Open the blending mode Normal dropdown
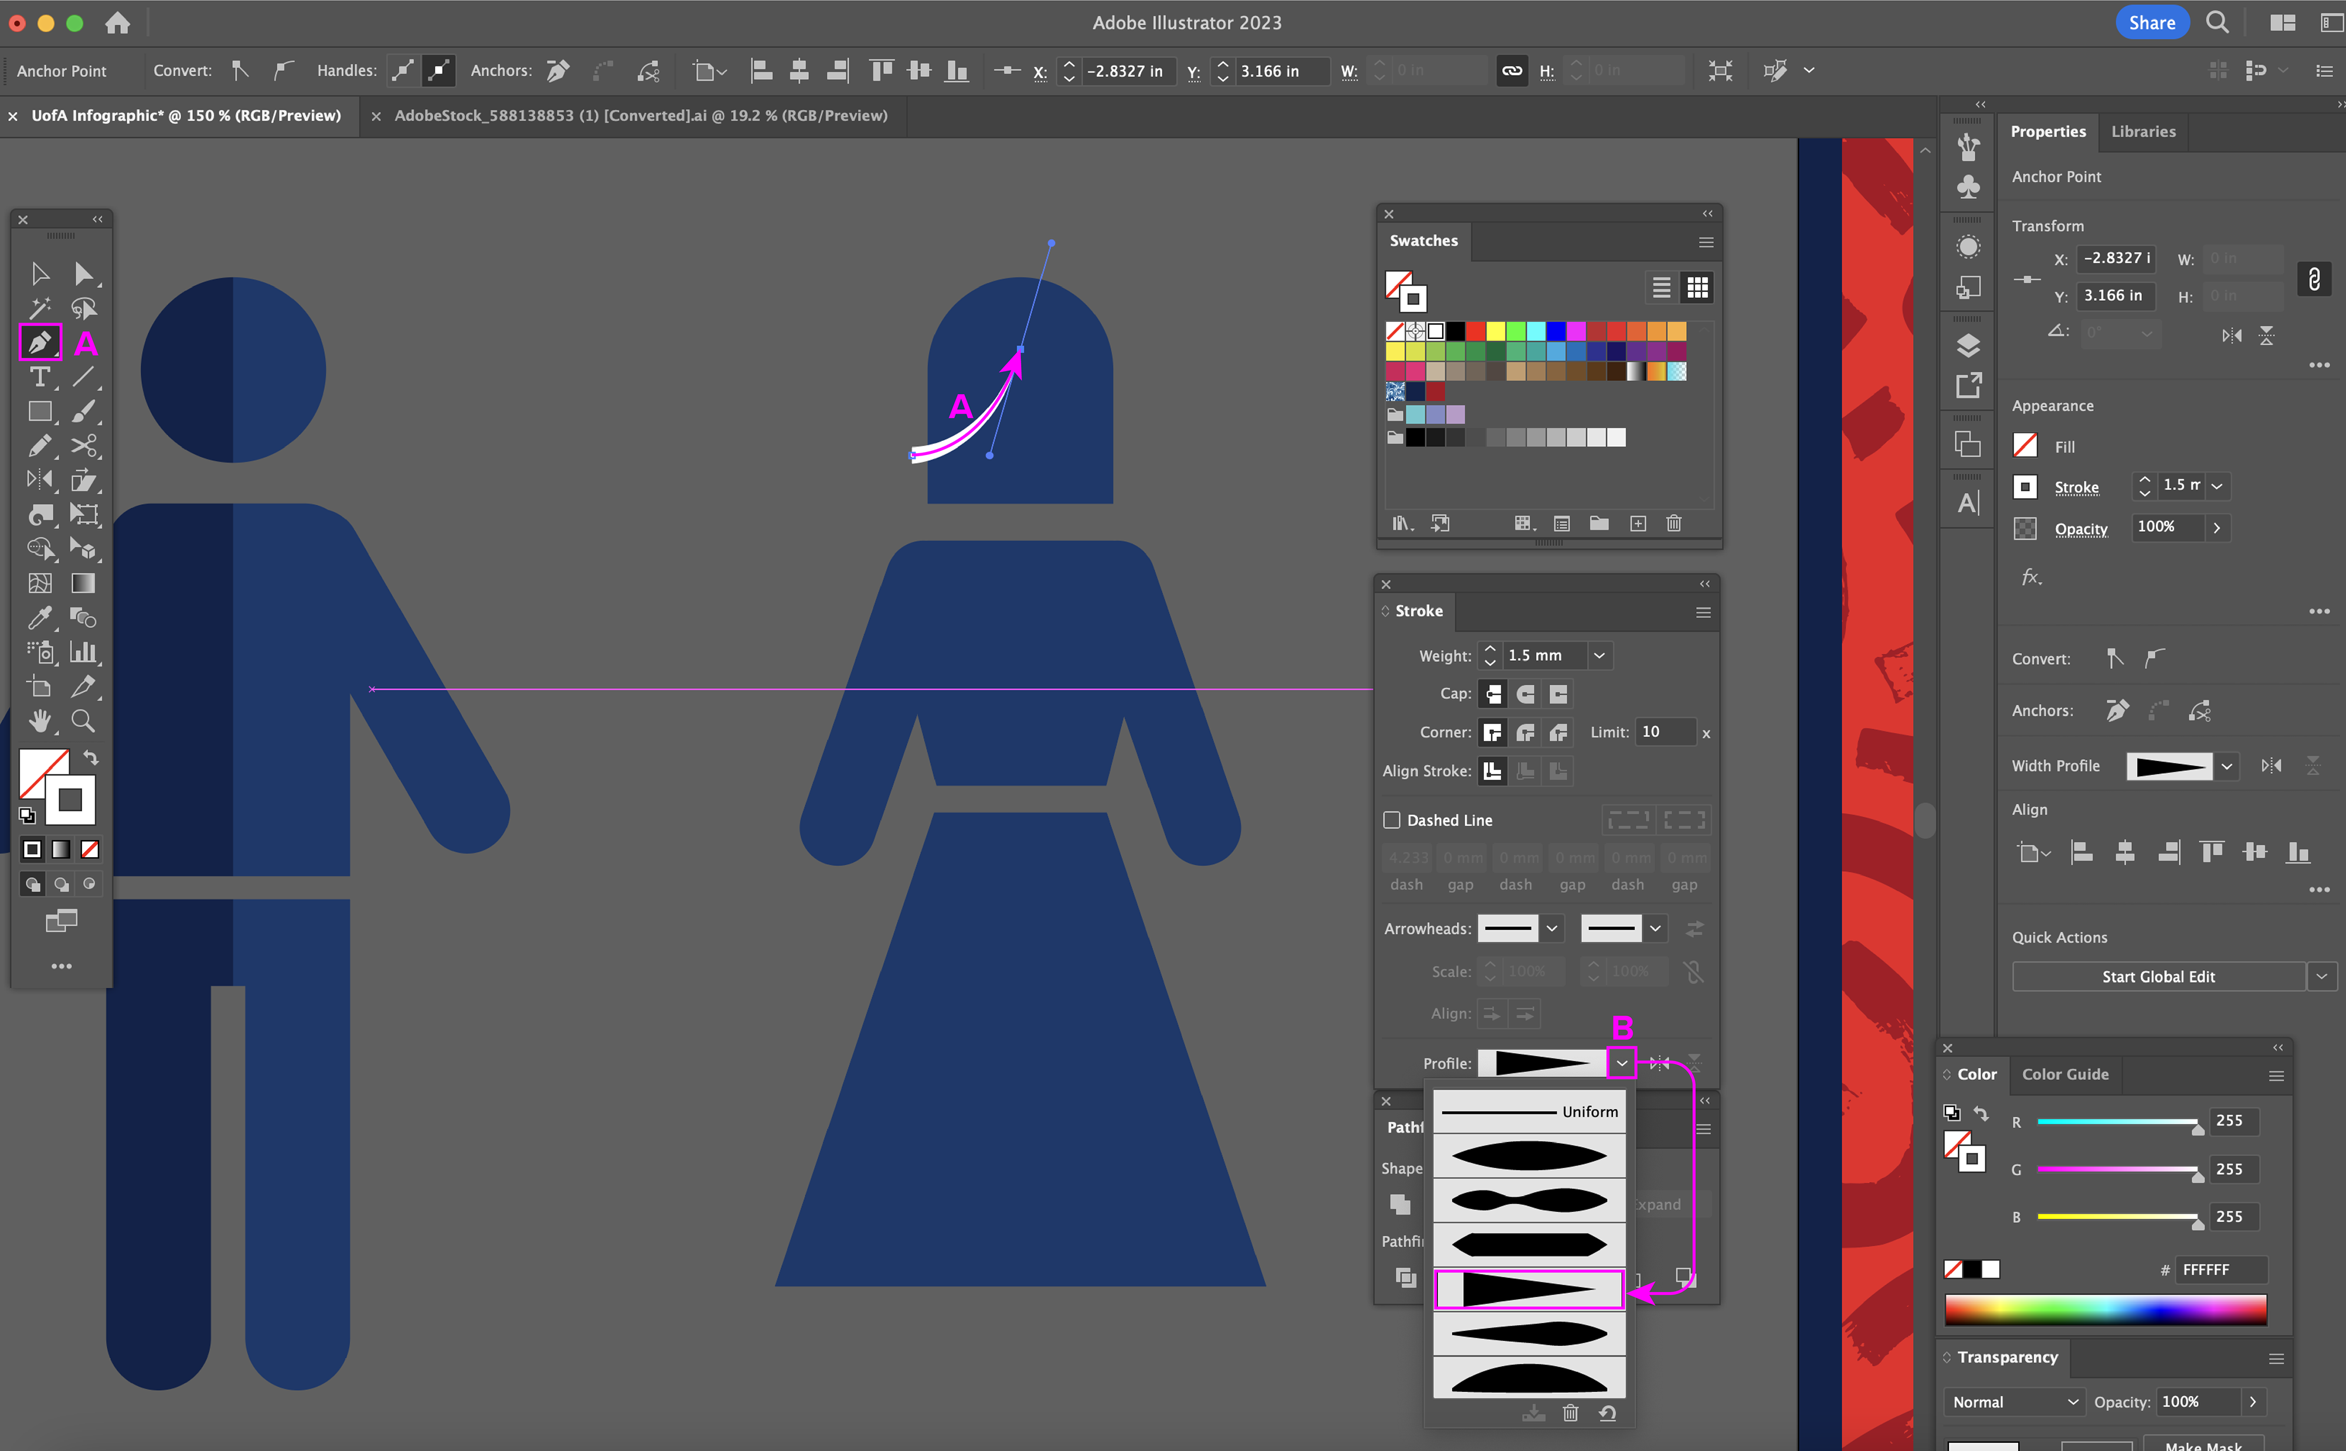This screenshot has height=1451, width=2346. point(2014,1402)
